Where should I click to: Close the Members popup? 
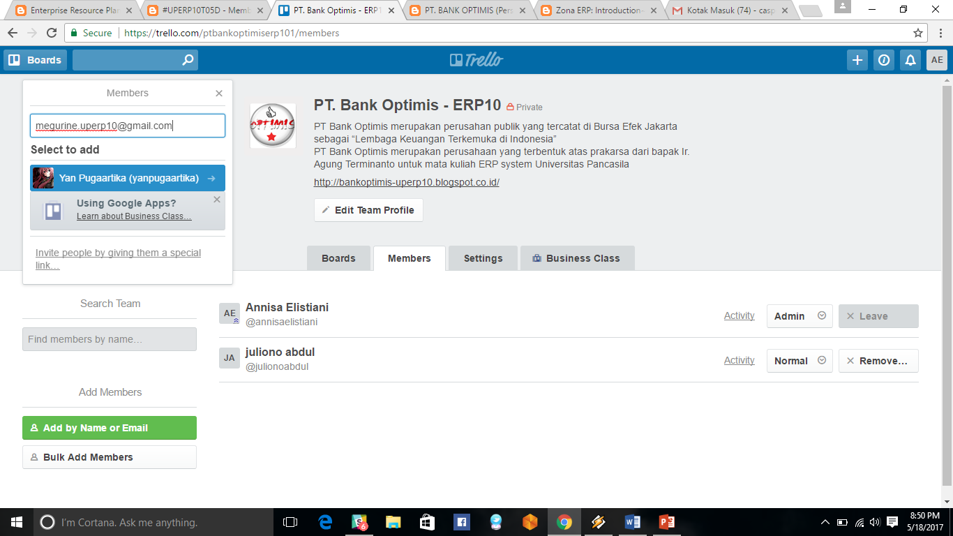click(219, 93)
